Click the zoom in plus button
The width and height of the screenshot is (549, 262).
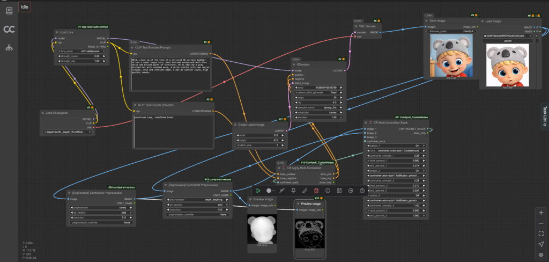click(x=540, y=213)
